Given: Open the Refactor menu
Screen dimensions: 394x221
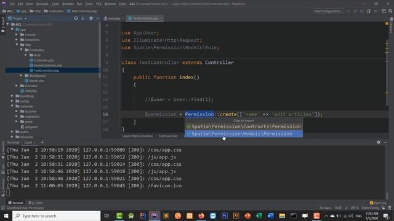Looking at the screenshot, I should tap(68, 4).
